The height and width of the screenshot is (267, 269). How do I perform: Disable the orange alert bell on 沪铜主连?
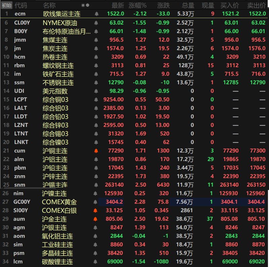point(96,151)
